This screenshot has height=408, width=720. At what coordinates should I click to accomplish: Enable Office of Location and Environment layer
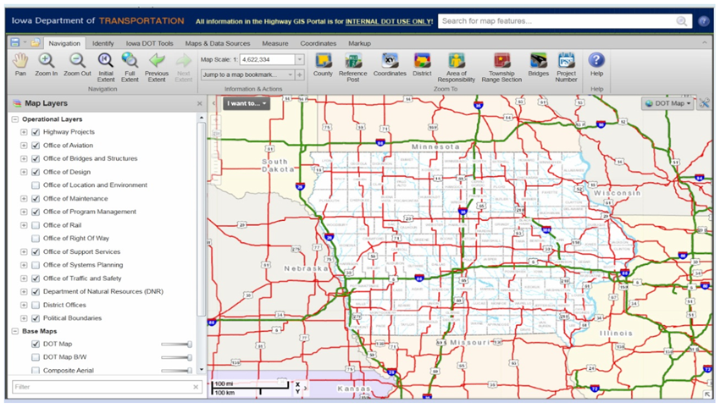click(36, 185)
